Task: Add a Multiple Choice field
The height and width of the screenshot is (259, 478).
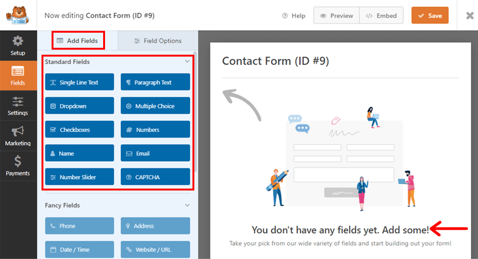Action: pyautogui.click(x=155, y=106)
